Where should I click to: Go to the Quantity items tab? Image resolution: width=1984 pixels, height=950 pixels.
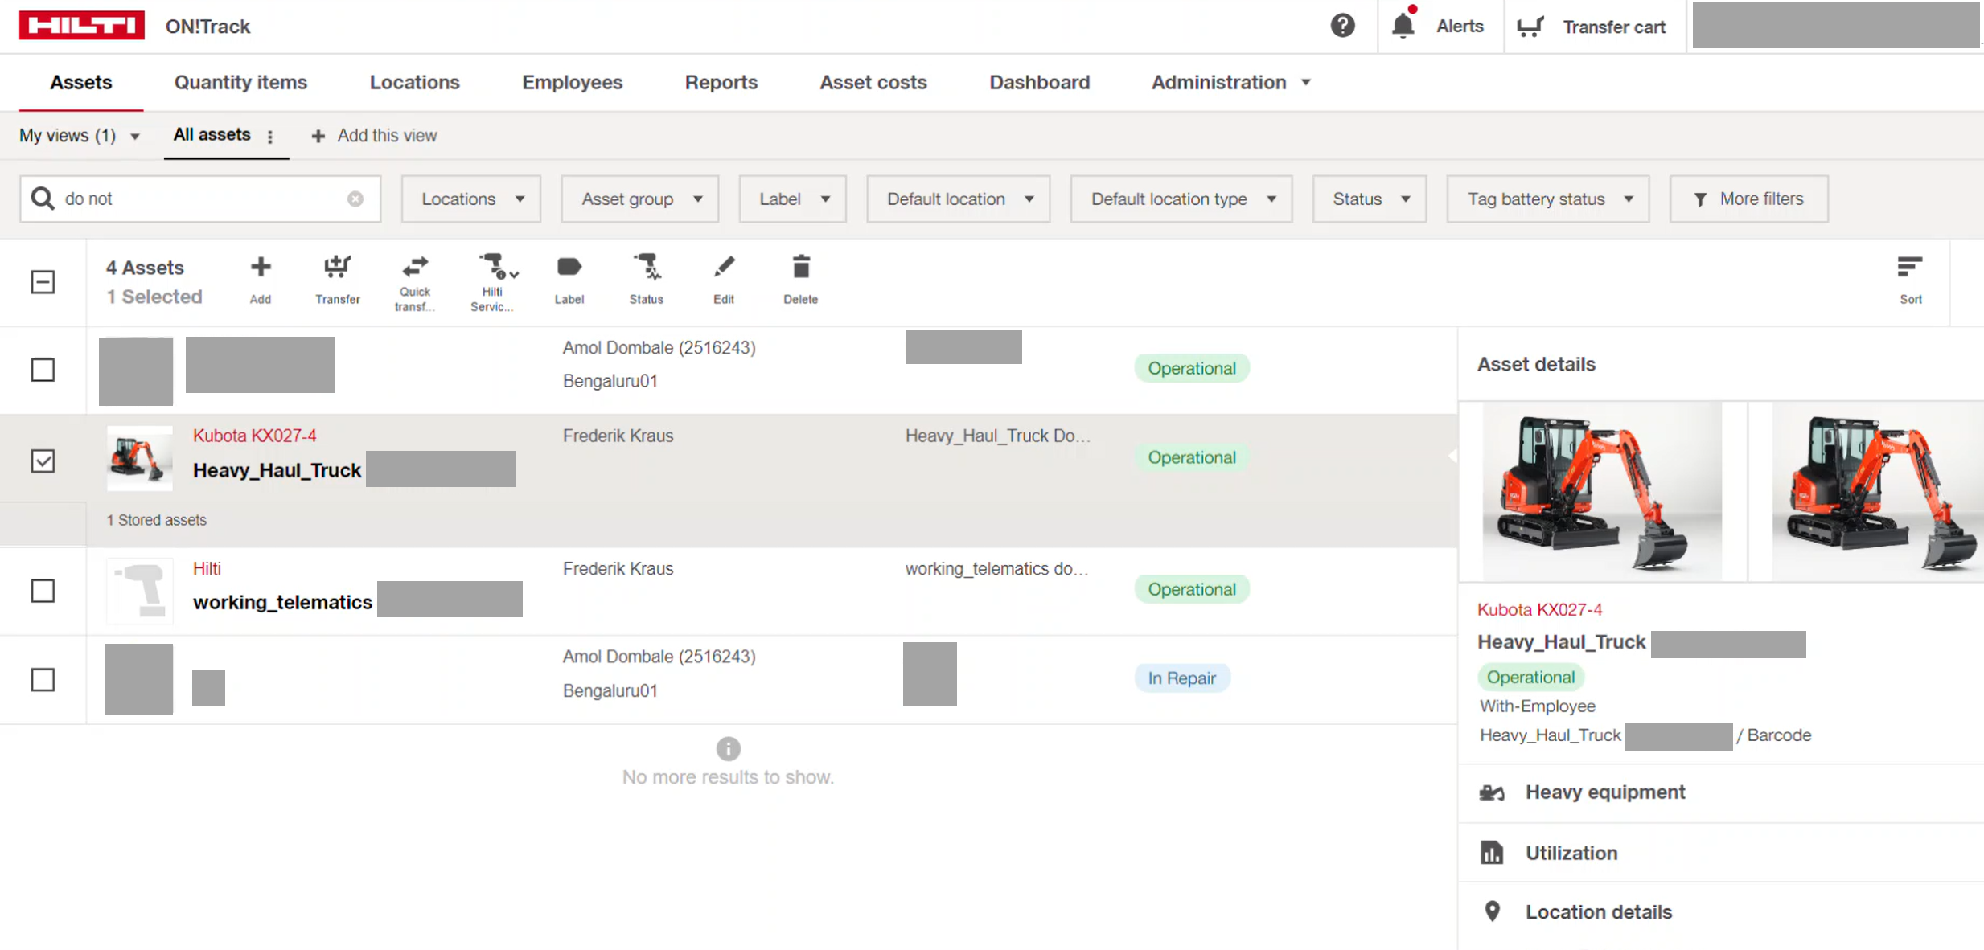(x=240, y=82)
